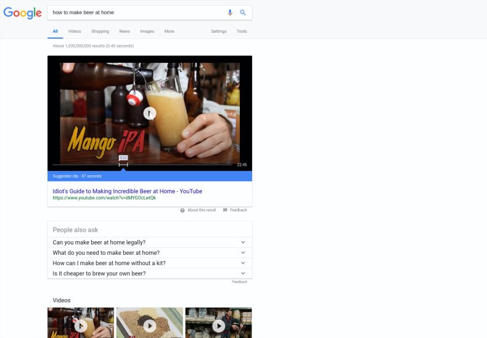
Task: Play the third video thumbnail in Videos
Action: [218, 325]
